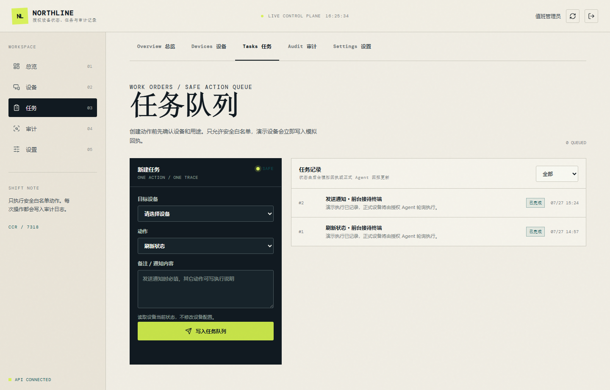Click the clock reading 16:25:34
610x390 pixels.
coord(337,16)
